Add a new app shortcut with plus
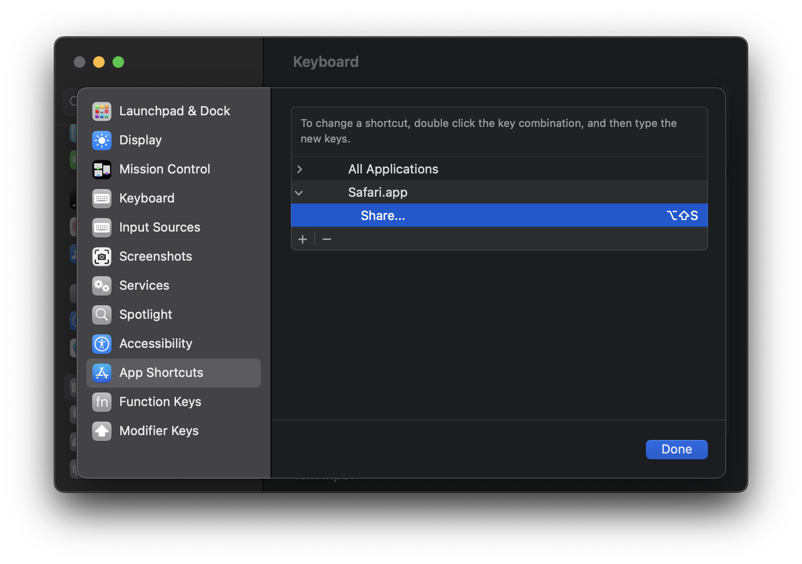This screenshot has height=564, width=802. [303, 239]
